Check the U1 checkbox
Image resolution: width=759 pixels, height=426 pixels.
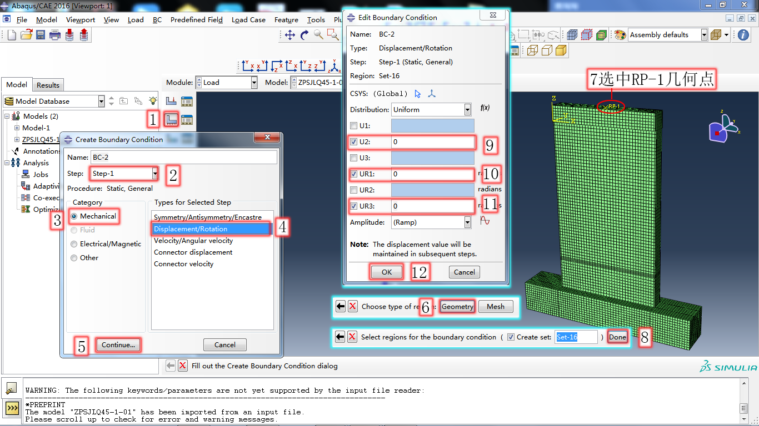click(354, 126)
